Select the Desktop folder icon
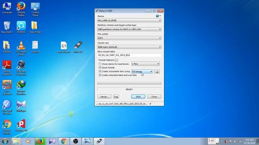 7,47
